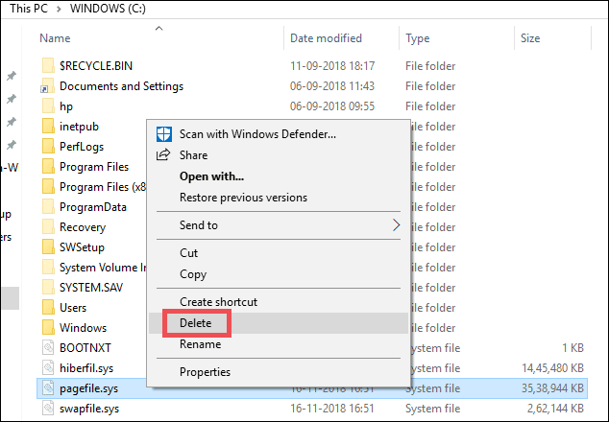Choose Copy from the context menu
The width and height of the screenshot is (609, 422).
(279, 274)
